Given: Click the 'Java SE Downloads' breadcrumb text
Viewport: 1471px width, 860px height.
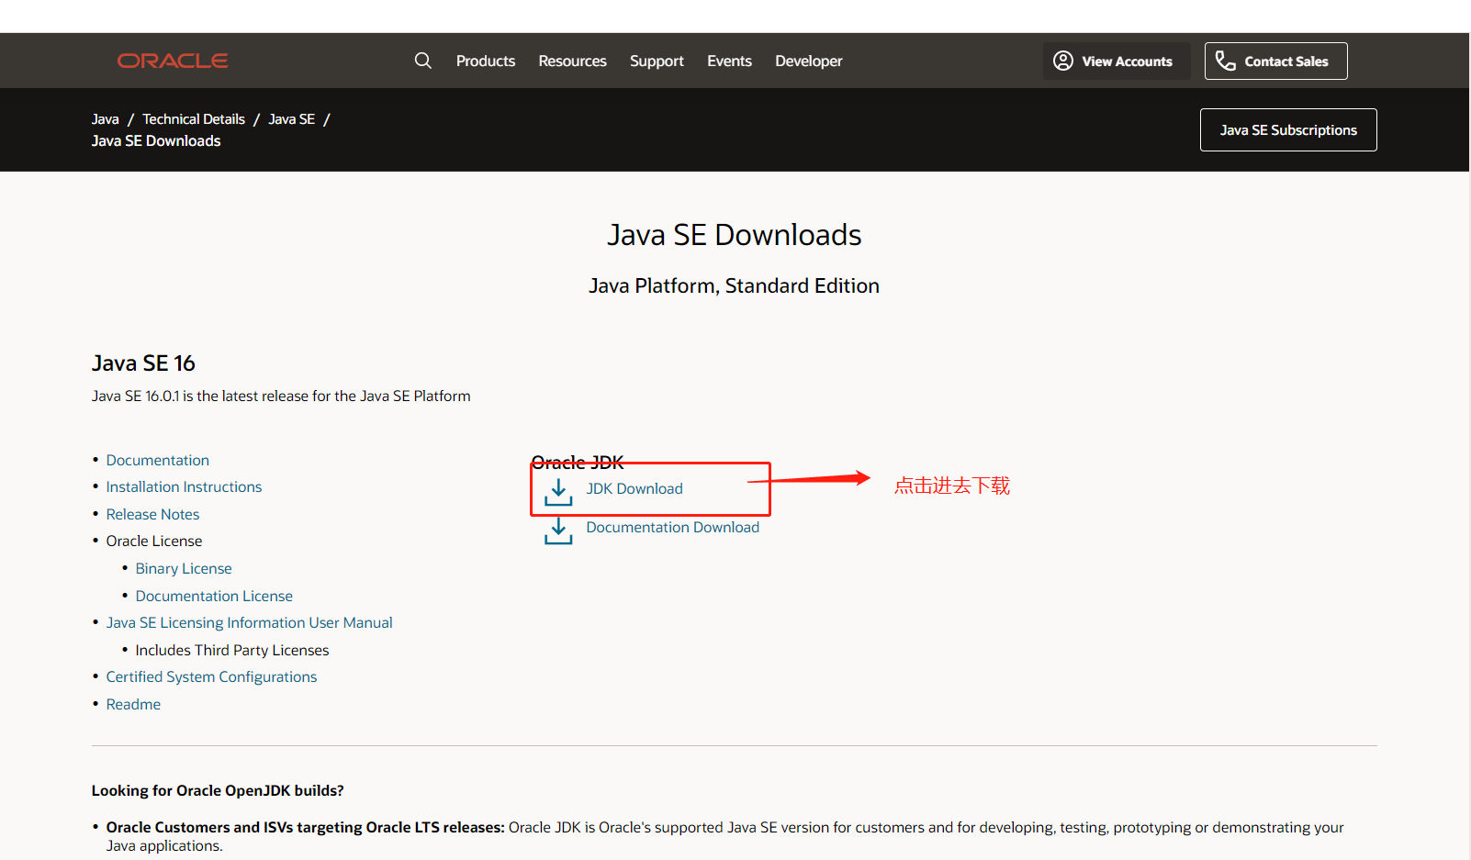Looking at the screenshot, I should (x=156, y=140).
